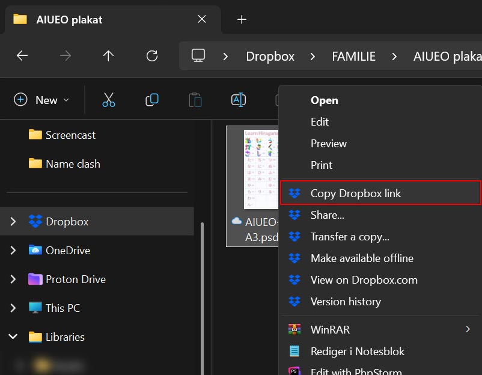Click FAMILIE in the breadcrumb path
482x375 pixels.
point(353,56)
